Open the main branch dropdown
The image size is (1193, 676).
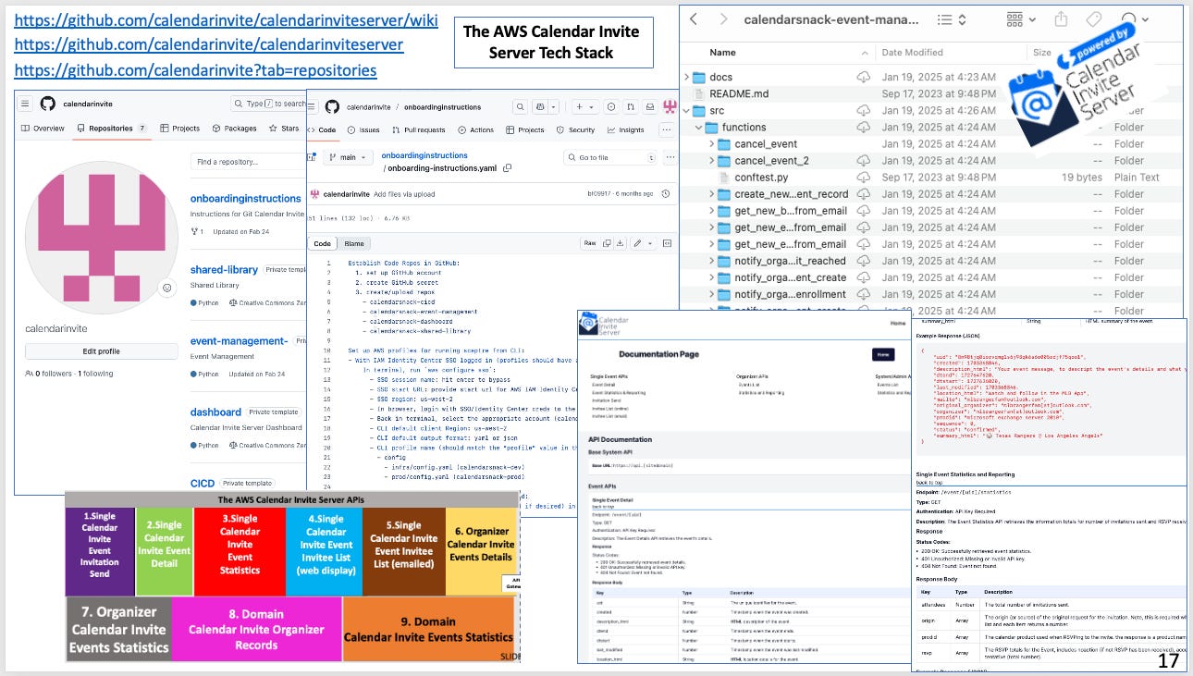(348, 157)
